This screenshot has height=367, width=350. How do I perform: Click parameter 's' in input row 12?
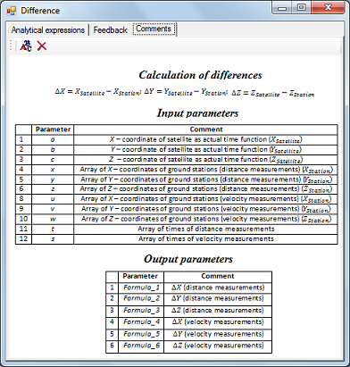pos(53,239)
